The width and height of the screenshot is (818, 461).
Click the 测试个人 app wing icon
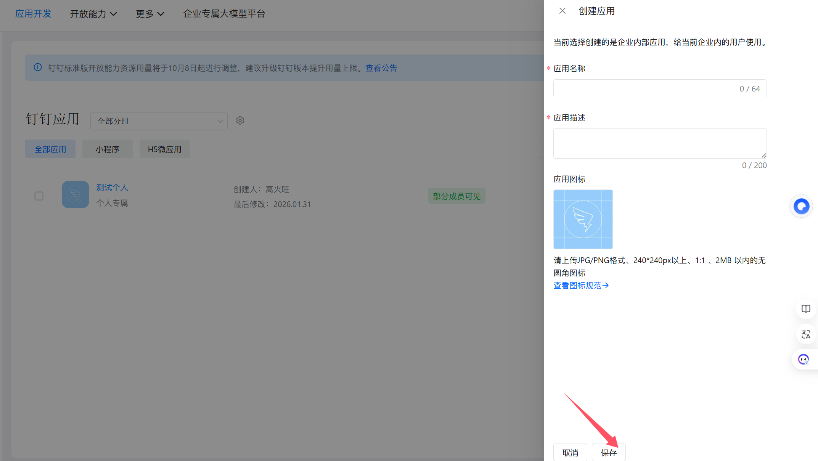point(75,194)
